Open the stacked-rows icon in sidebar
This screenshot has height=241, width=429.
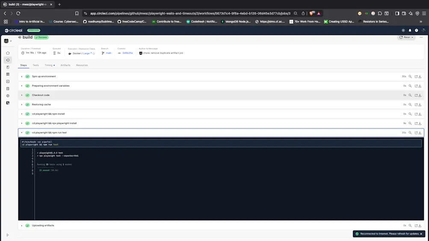(8, 74)
